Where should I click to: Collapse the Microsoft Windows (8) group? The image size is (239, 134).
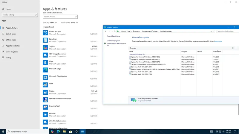coord(137,54)
